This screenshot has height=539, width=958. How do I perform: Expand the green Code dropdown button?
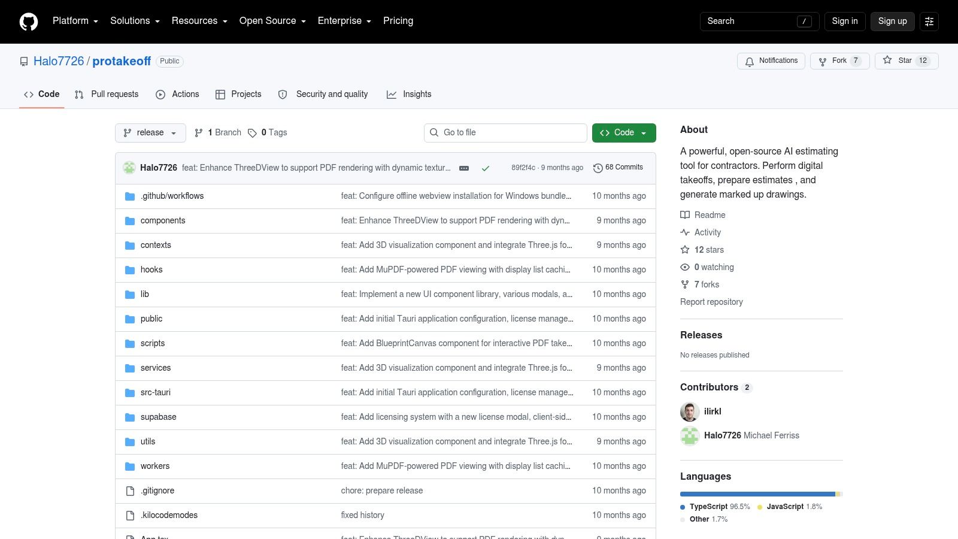(624, 133)
